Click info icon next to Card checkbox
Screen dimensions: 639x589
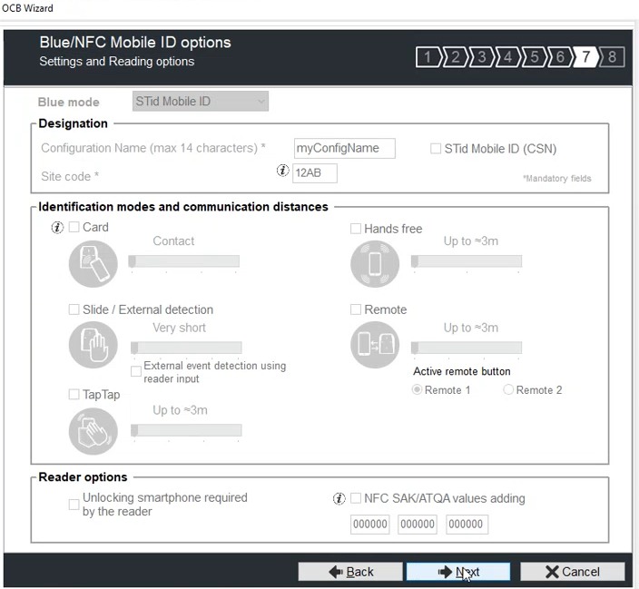tap(57, 228)
